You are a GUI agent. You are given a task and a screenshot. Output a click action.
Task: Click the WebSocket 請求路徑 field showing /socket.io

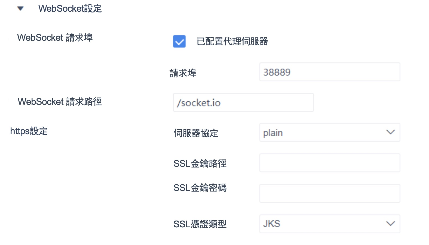coord(243,102)
